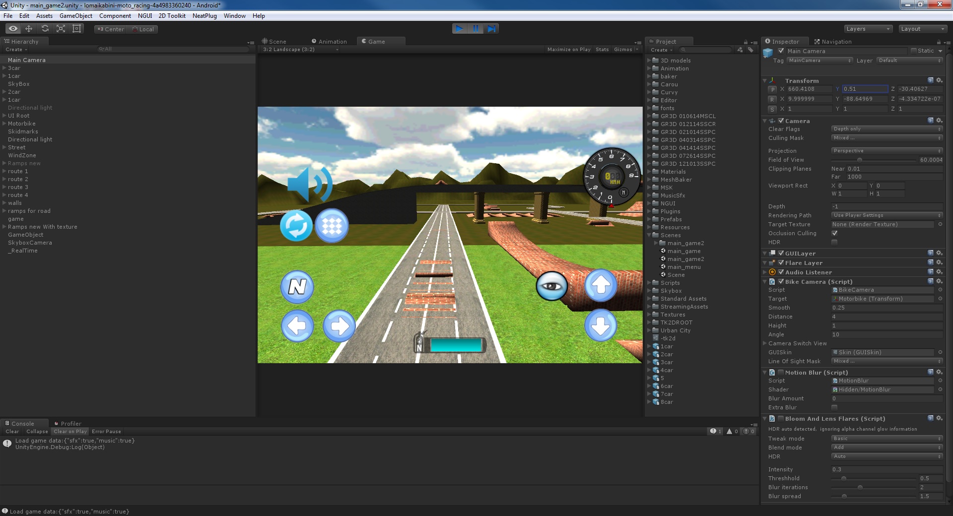The height and width of the screenshot is (516, 953).
Task: Open the Rendering Path dropdown
Action: [x=886, y=215]
